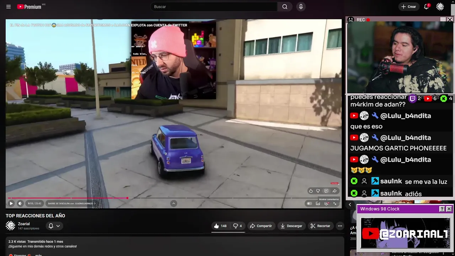Dislike the video from the in-player overlay
Viewport: 455px width, 256px height.
point(318,191)
